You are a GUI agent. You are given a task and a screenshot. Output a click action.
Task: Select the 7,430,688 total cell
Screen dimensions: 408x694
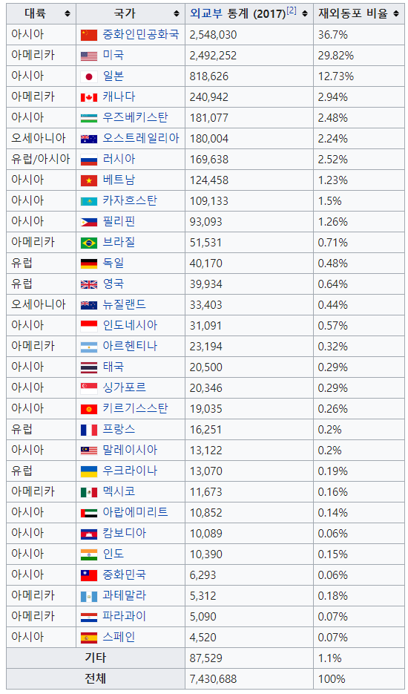point(249,679)
